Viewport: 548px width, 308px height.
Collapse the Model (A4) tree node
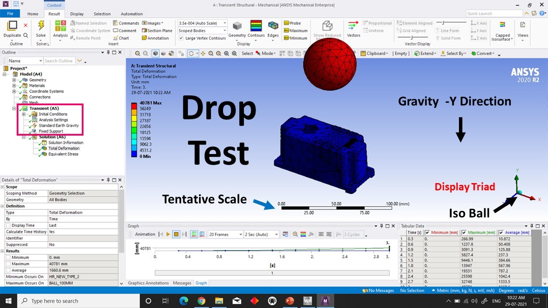4,74
